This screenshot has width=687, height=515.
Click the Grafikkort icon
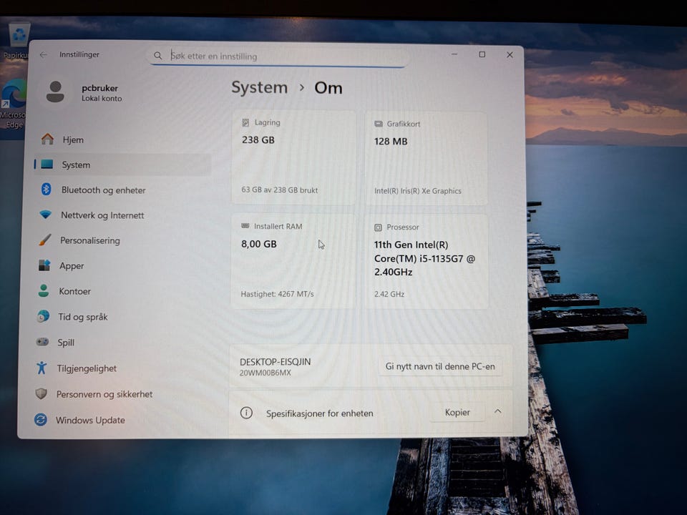pyautogui.click(x=379, y=124)
